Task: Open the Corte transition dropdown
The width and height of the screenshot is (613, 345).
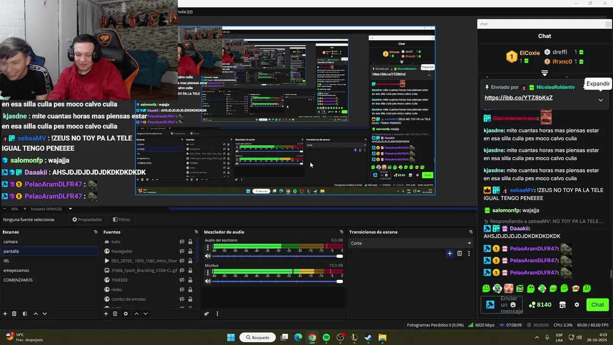Action: point(410,243)
